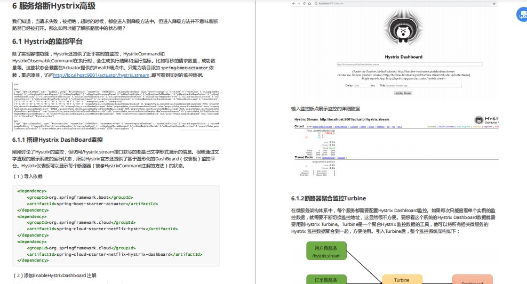
Task: Sort Circuit by 99.5 percentile link
Action: click(x=400, y=127)
